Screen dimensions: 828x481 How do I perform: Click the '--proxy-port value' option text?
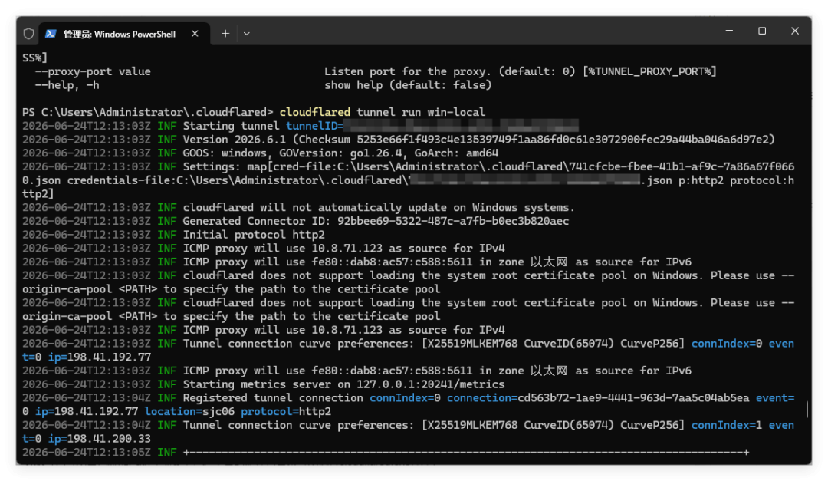(x=93, y=71)
